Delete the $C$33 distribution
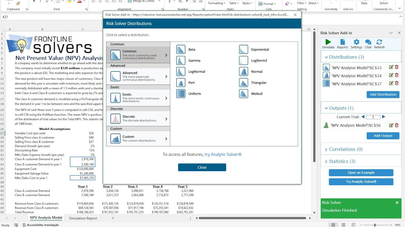Screen dimensions: 405x227 tap(397, 67)
